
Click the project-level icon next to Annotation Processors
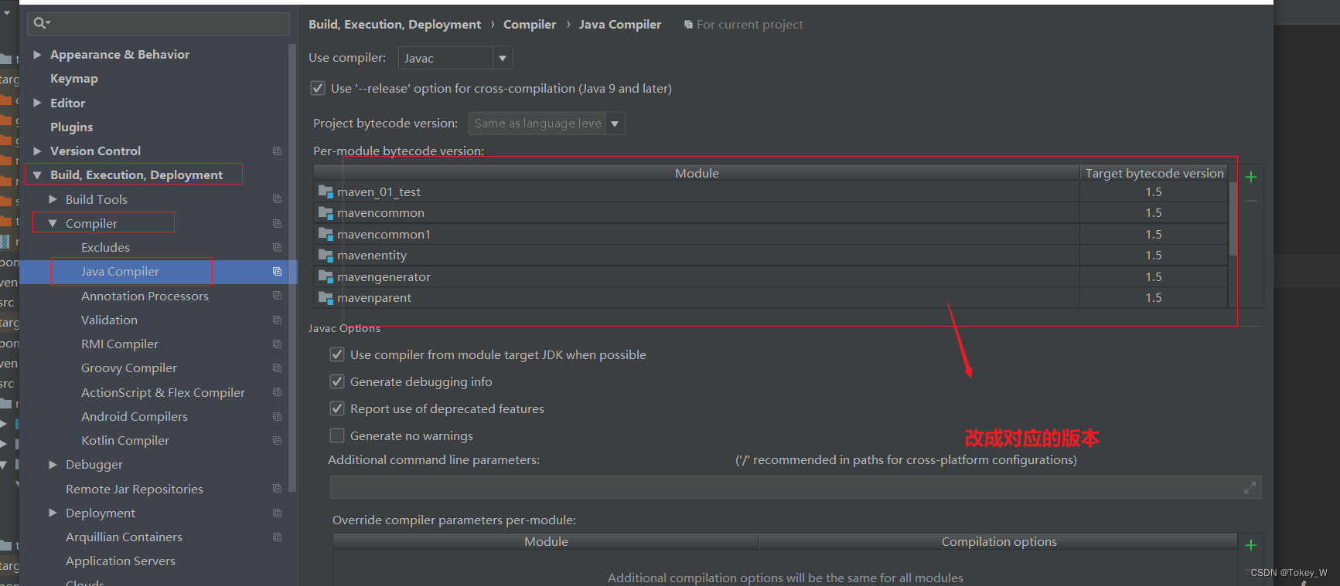click(277, 296)
